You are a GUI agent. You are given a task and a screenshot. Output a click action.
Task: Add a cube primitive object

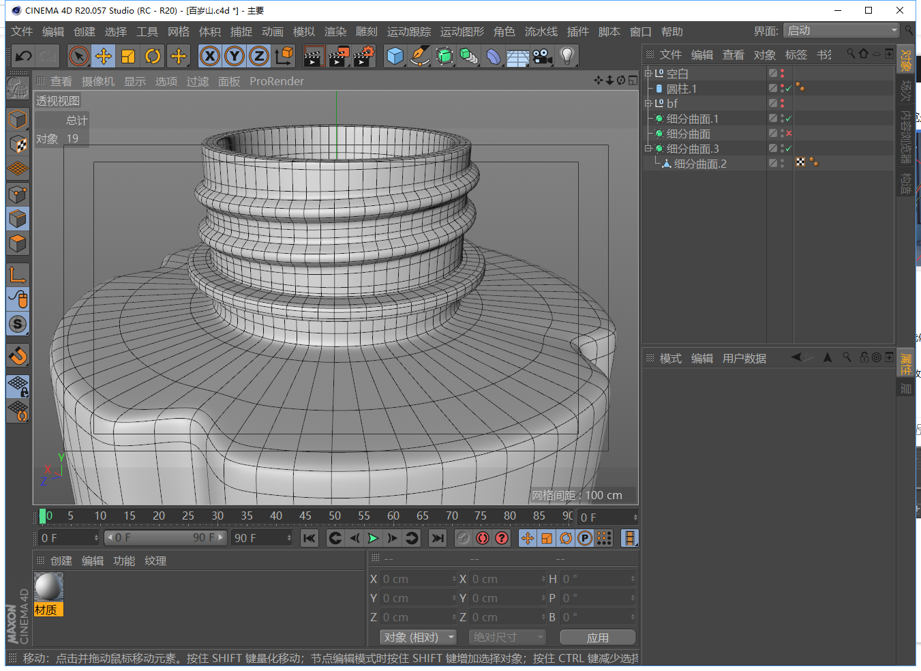click(x=395, y=56)
